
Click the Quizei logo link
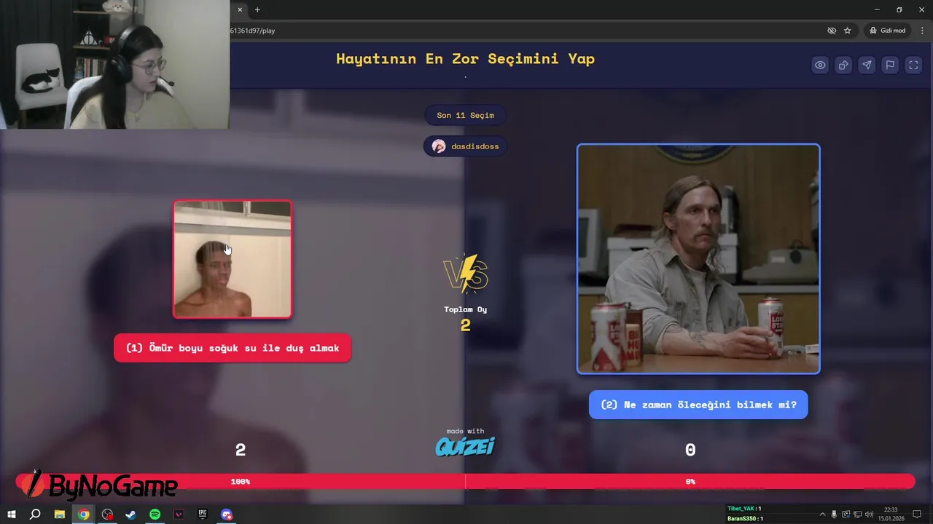[465, 446]
